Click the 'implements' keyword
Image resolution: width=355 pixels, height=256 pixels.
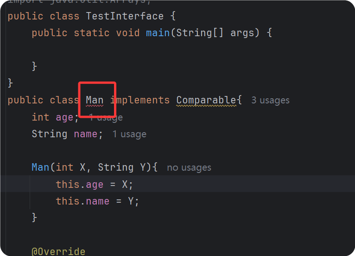click(x=140, y=100)
